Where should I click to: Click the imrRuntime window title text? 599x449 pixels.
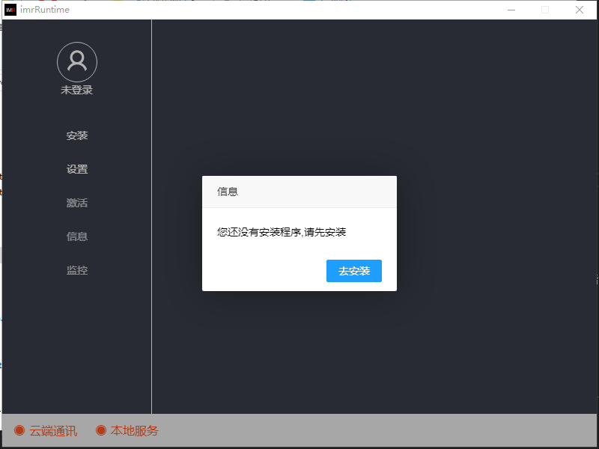(x=45, y=10)
